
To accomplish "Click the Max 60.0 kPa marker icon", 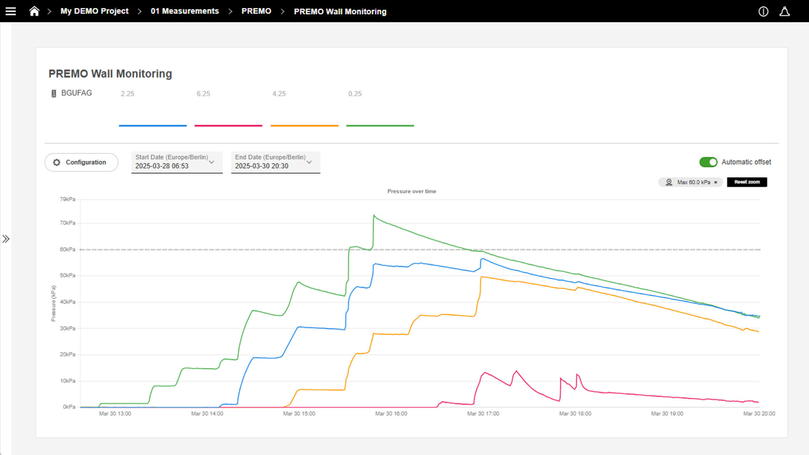I will pos(669,182).
